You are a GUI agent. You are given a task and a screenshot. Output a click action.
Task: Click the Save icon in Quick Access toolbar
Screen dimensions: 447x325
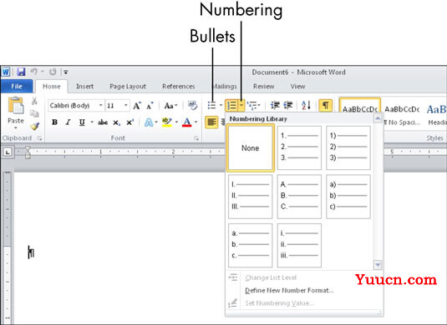(21, 72)
